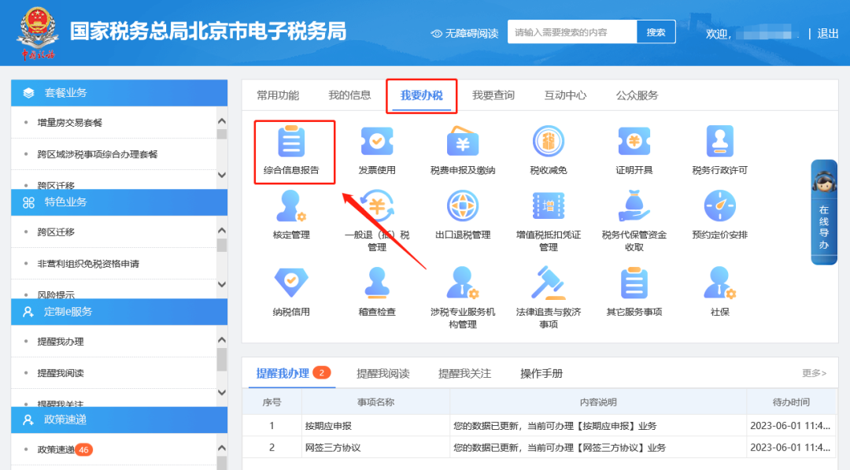Open 提醒我阅读 in the sidebar
Screen dimensions: 850x470
(61, 373)
